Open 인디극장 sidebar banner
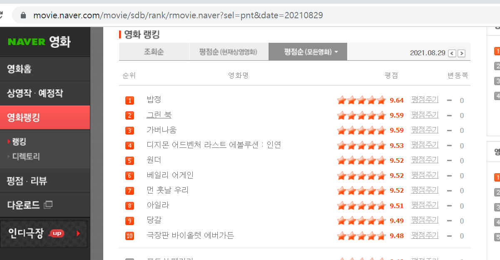The height and width of the screenshot is (260, 500). pyautogui.click(x=44, y=233)
